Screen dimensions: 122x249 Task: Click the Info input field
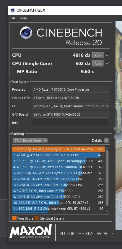[70, 123]
